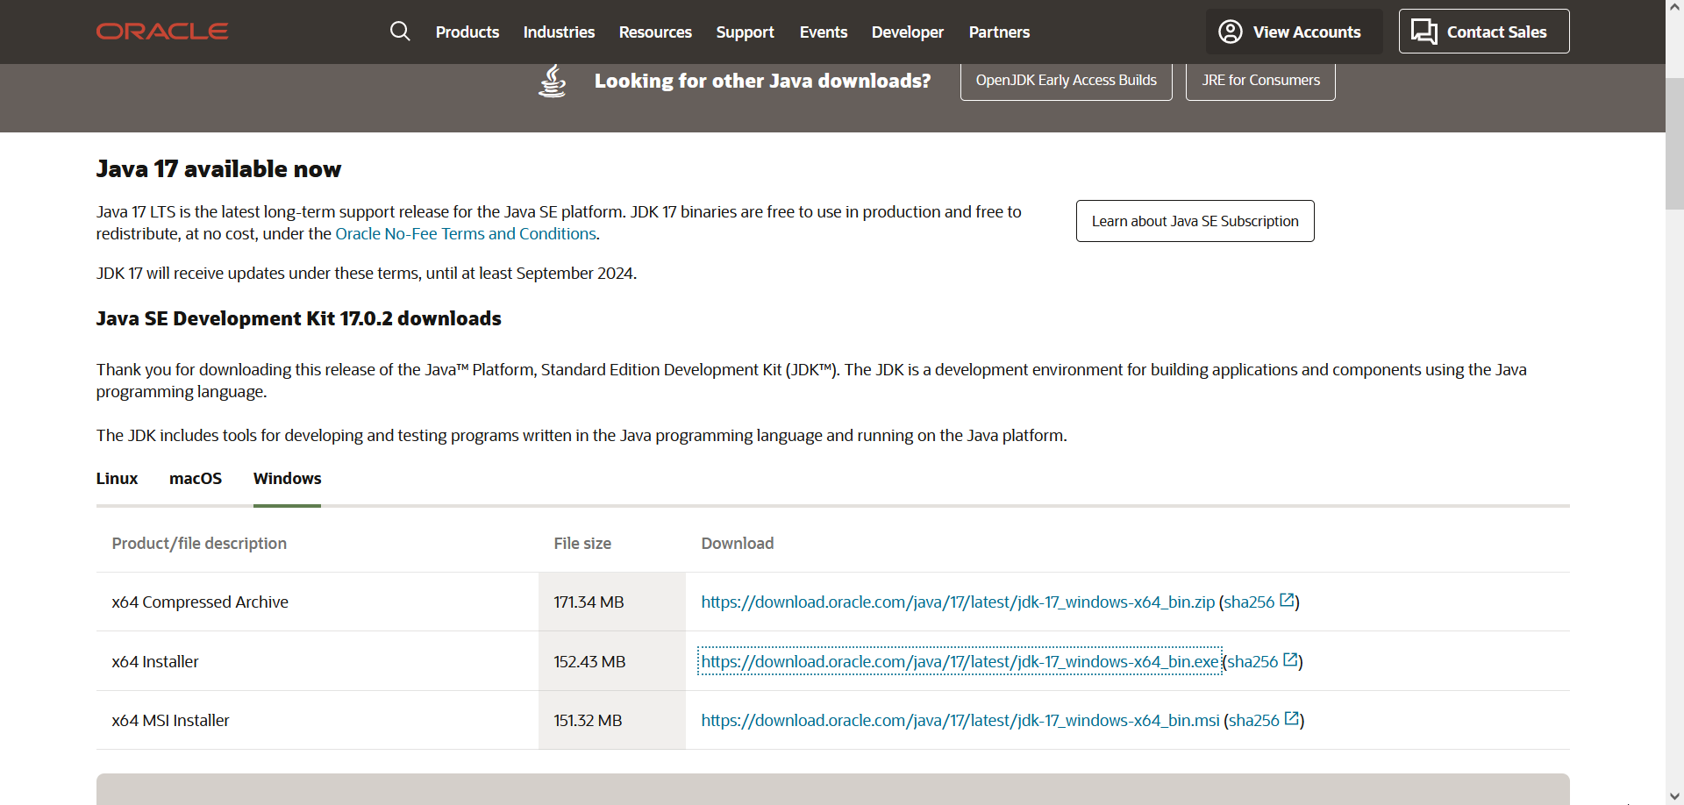Open OpenJDK Early Access Builds

(x=1067, y=81)
